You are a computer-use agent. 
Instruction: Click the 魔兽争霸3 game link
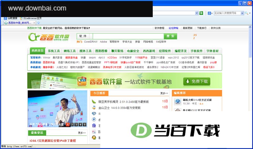pyautogui.click(x=48, y=67)
